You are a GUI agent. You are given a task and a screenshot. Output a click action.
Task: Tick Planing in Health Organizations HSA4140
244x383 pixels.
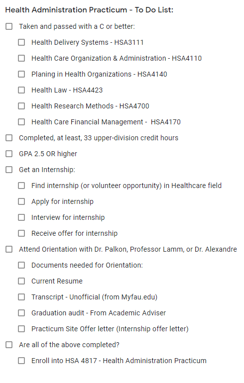click(x=21, y=74)
